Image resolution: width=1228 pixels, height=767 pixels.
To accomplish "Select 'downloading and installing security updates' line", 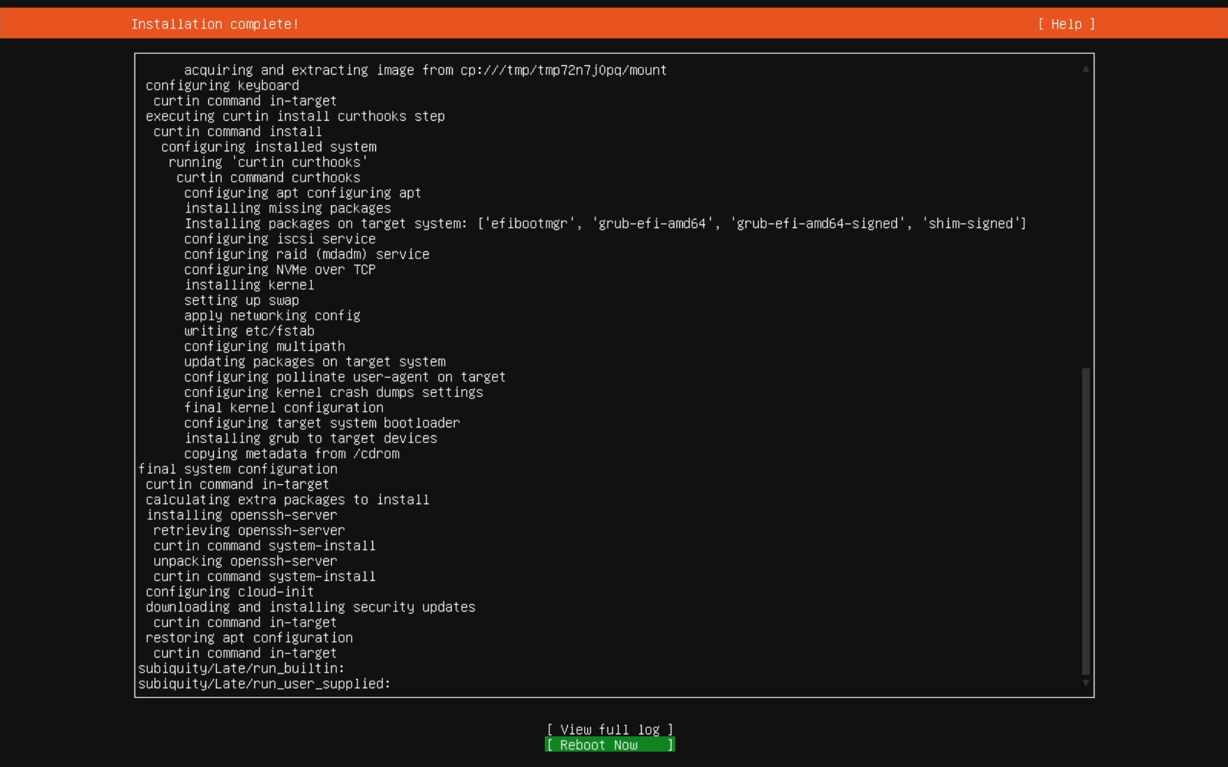I will click(311, 607).
